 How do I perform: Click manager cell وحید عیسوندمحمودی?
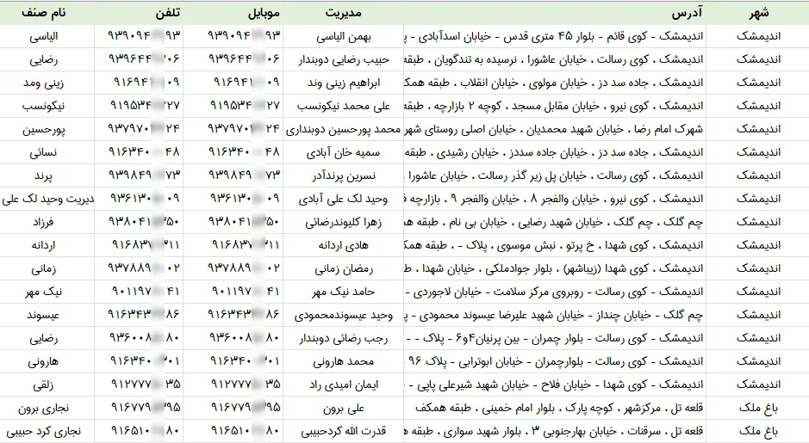(343, 315)
